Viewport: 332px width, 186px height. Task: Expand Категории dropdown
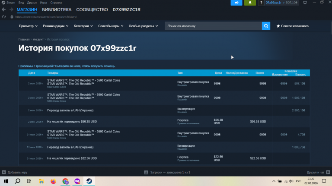tap(83, 26)
